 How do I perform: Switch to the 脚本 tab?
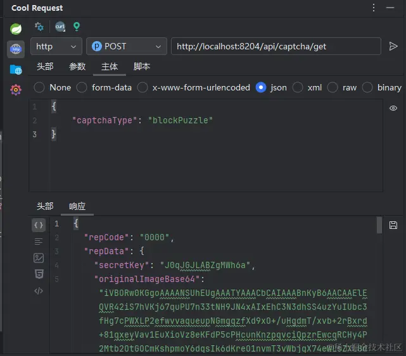142,66
